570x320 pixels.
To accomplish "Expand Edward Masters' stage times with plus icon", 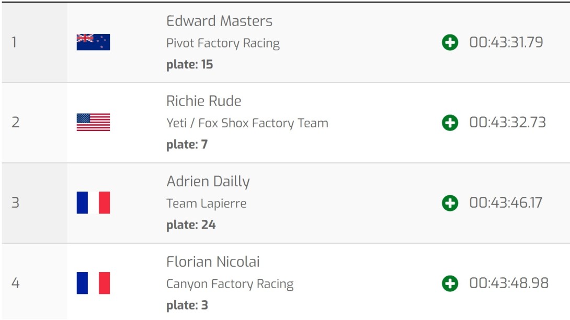I will (450, 42).
